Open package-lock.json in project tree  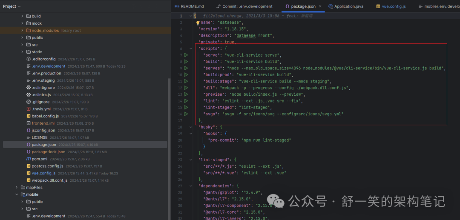pos(49,152)
